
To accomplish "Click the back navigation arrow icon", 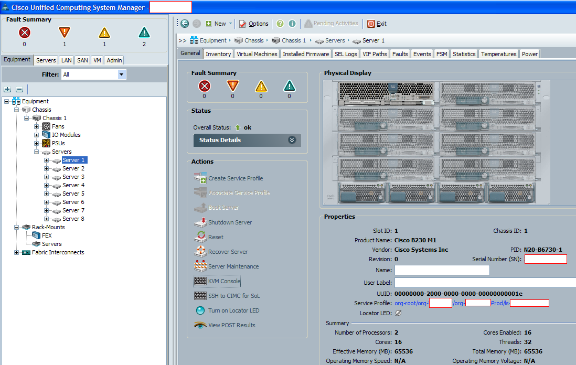I will 185,24.
